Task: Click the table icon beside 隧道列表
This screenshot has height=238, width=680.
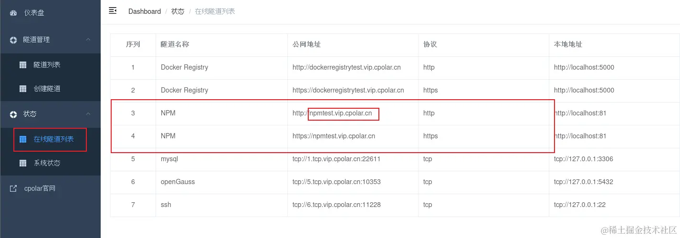Action: pos(22,65)
